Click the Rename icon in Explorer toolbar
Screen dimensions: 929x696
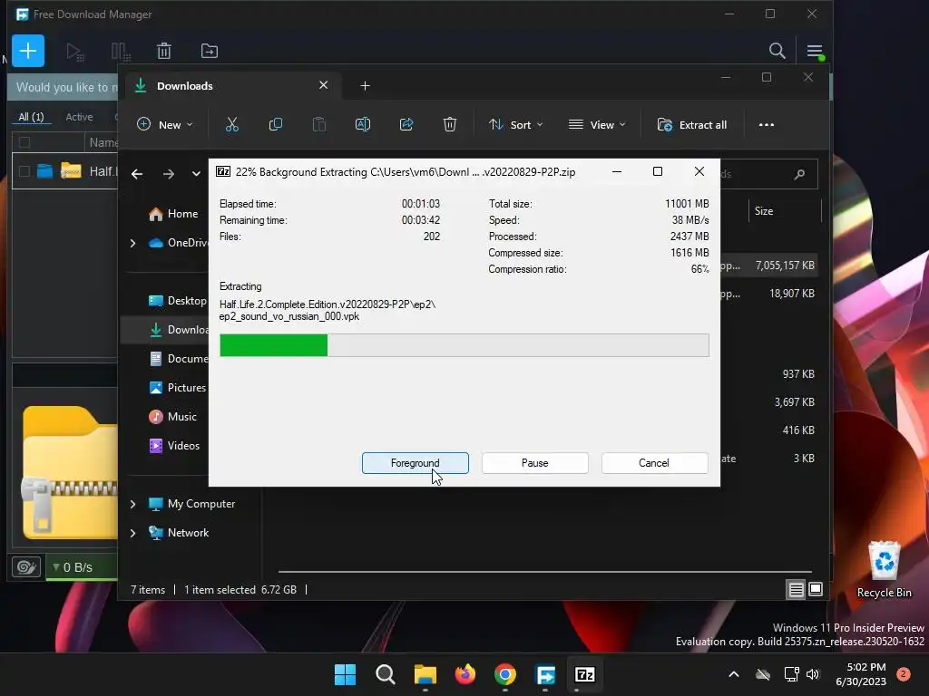point(363,124)
